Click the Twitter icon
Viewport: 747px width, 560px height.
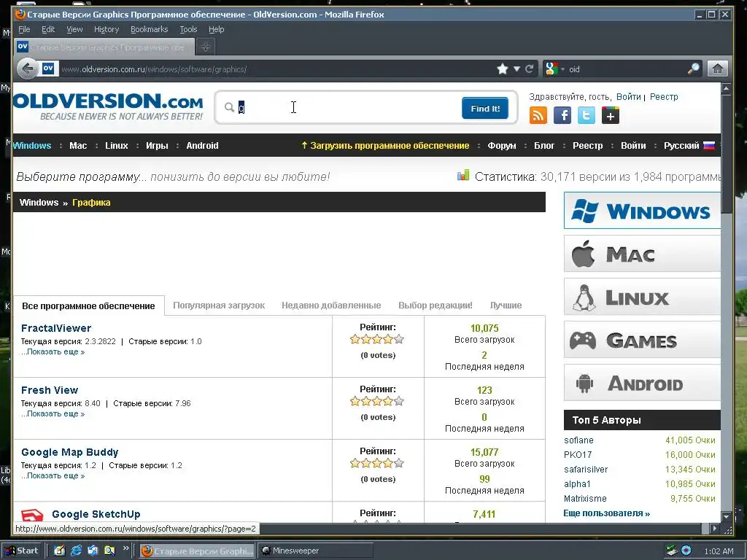pyautogui.click(x=586, y=115)
